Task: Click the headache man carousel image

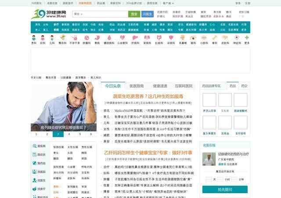Action: 64,106
